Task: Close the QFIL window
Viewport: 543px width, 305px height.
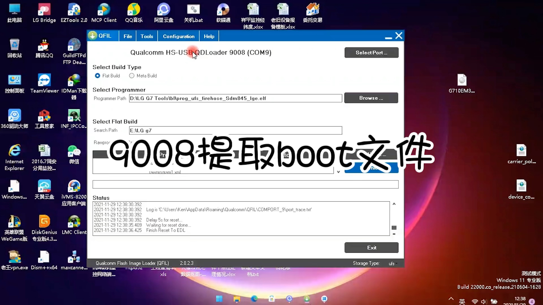Action: pos(399,36)
